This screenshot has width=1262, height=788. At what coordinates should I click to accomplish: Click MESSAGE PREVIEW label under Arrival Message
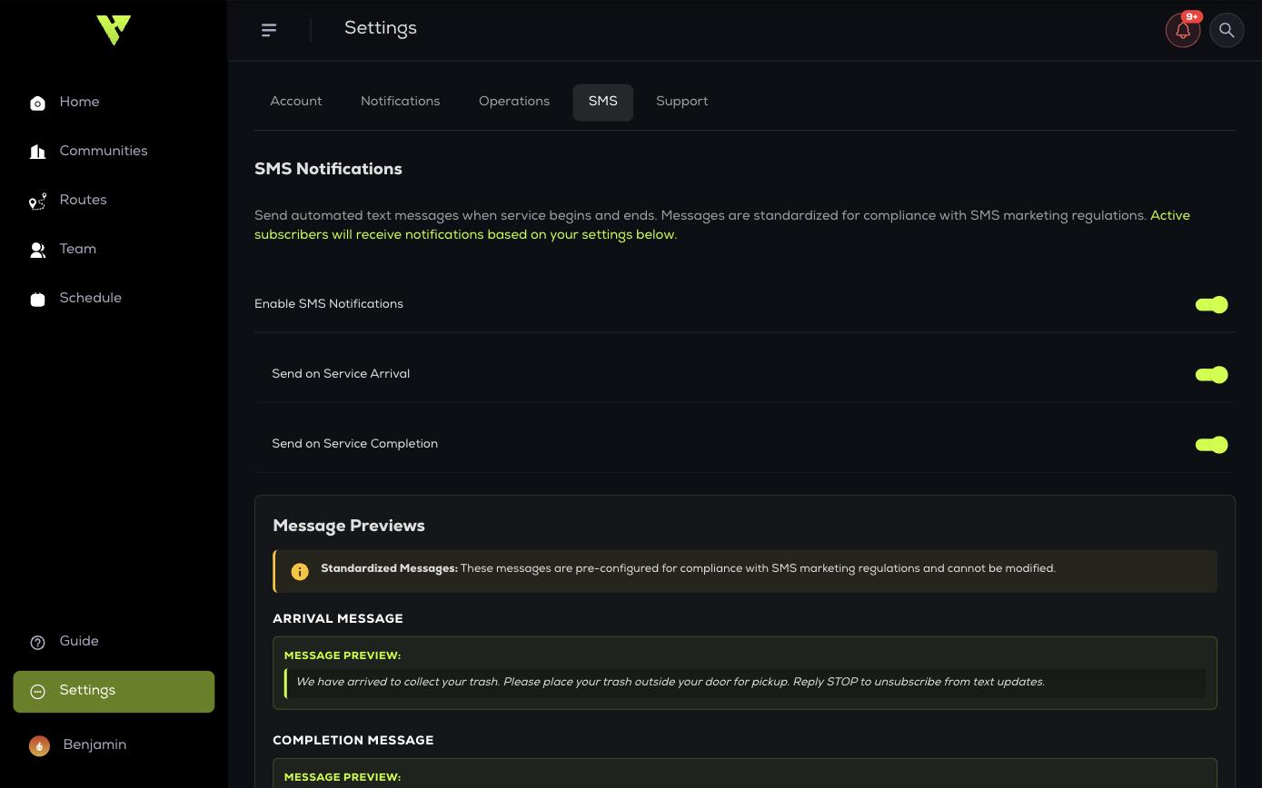pos(343,655)
